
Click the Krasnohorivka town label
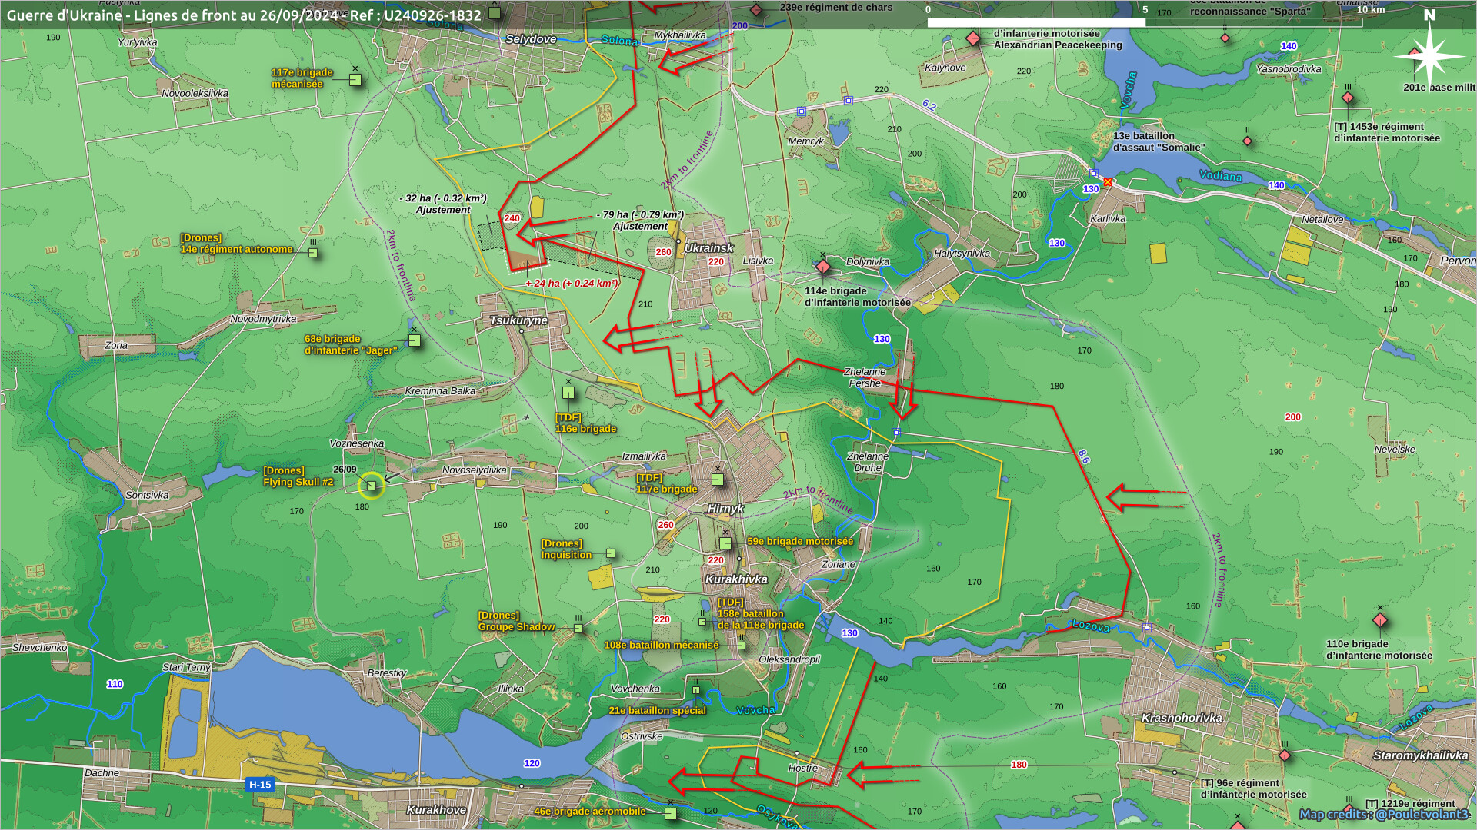1181,718
